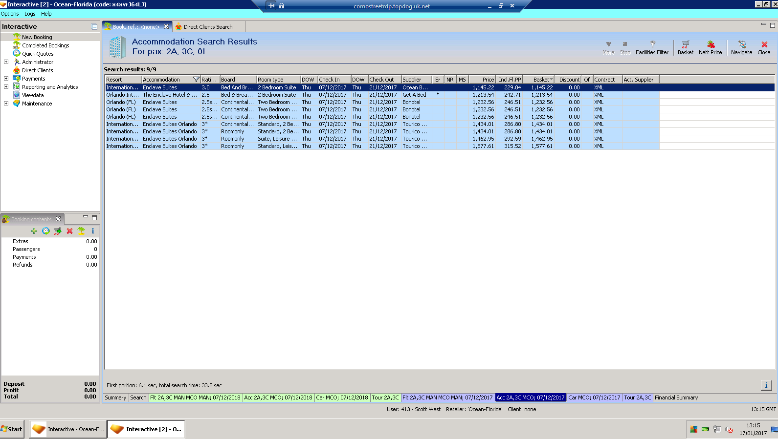Click the blue info icon in Booking contents
Image resolution: width=778 pixels, height=439 pixels.
click(x=92, y=231)
